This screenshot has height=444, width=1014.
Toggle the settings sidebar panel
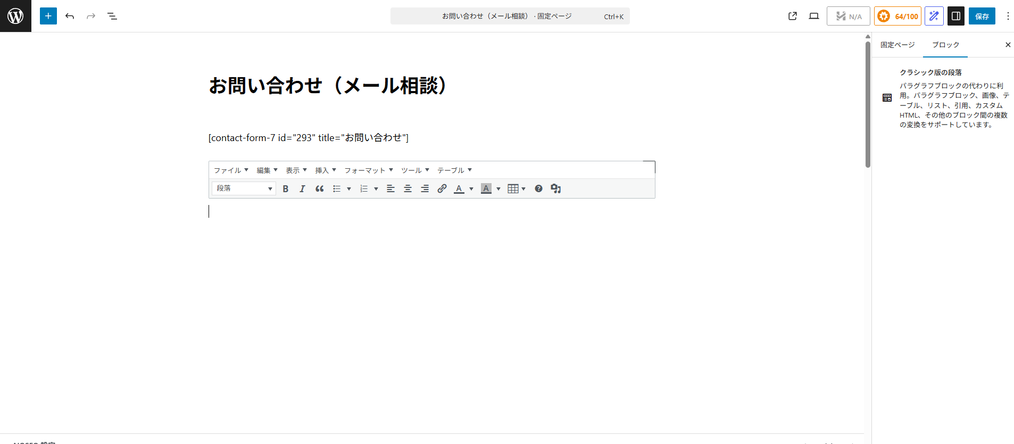[955, 16]
